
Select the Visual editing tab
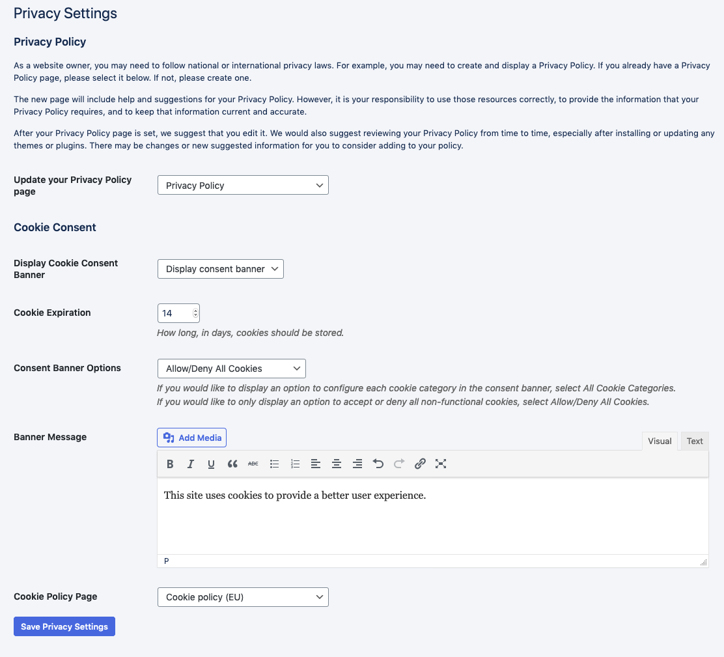660,441
